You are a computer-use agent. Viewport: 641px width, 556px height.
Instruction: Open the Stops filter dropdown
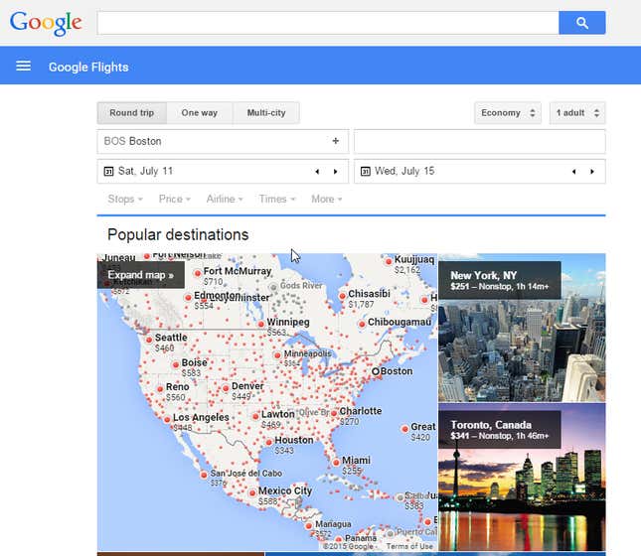click(x=124, y=200)
